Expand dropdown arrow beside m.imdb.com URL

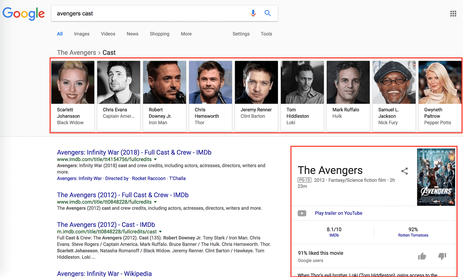[160, 232]
